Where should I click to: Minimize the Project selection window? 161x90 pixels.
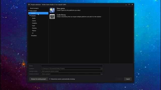pyautogui.click(x=126, y=4)
